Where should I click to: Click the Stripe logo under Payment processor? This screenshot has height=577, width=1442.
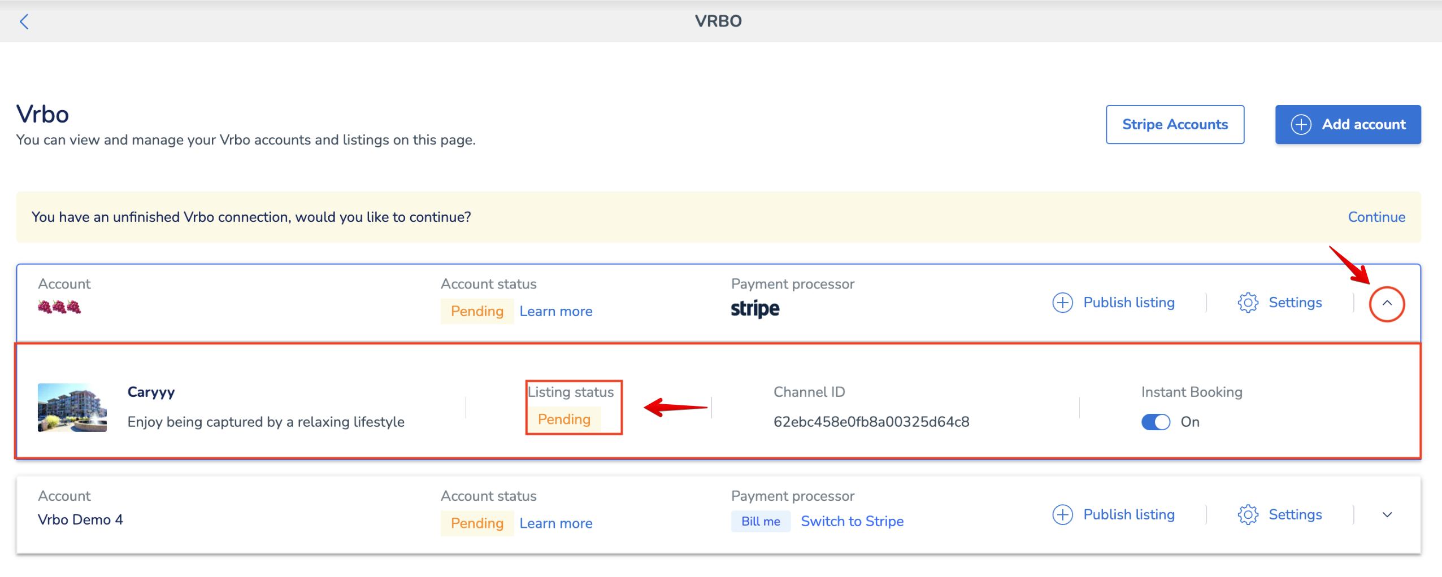(755, 308)
